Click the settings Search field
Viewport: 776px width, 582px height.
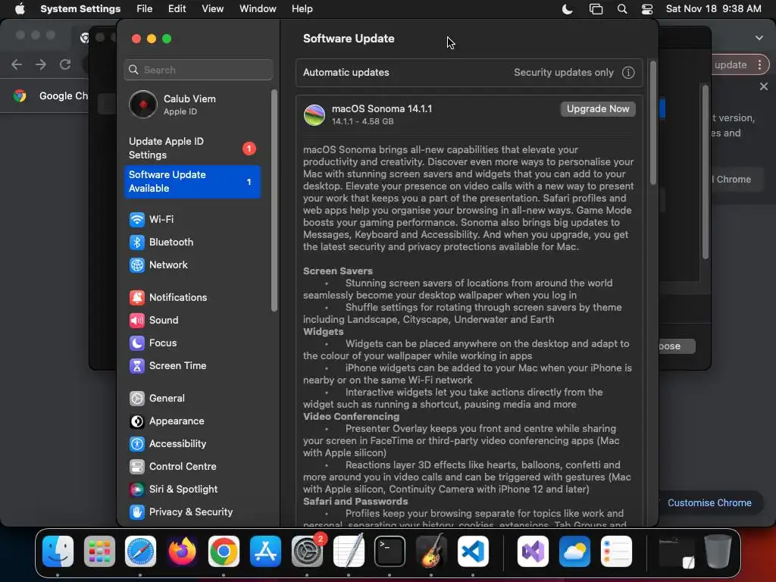coord(198,70)
